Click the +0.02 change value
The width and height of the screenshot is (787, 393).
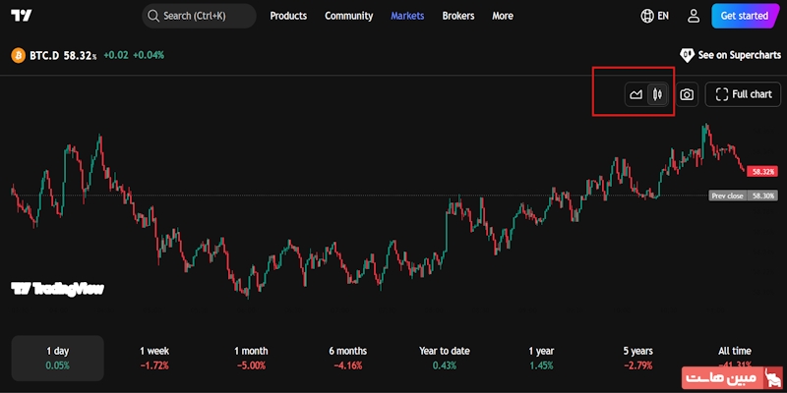115,55
